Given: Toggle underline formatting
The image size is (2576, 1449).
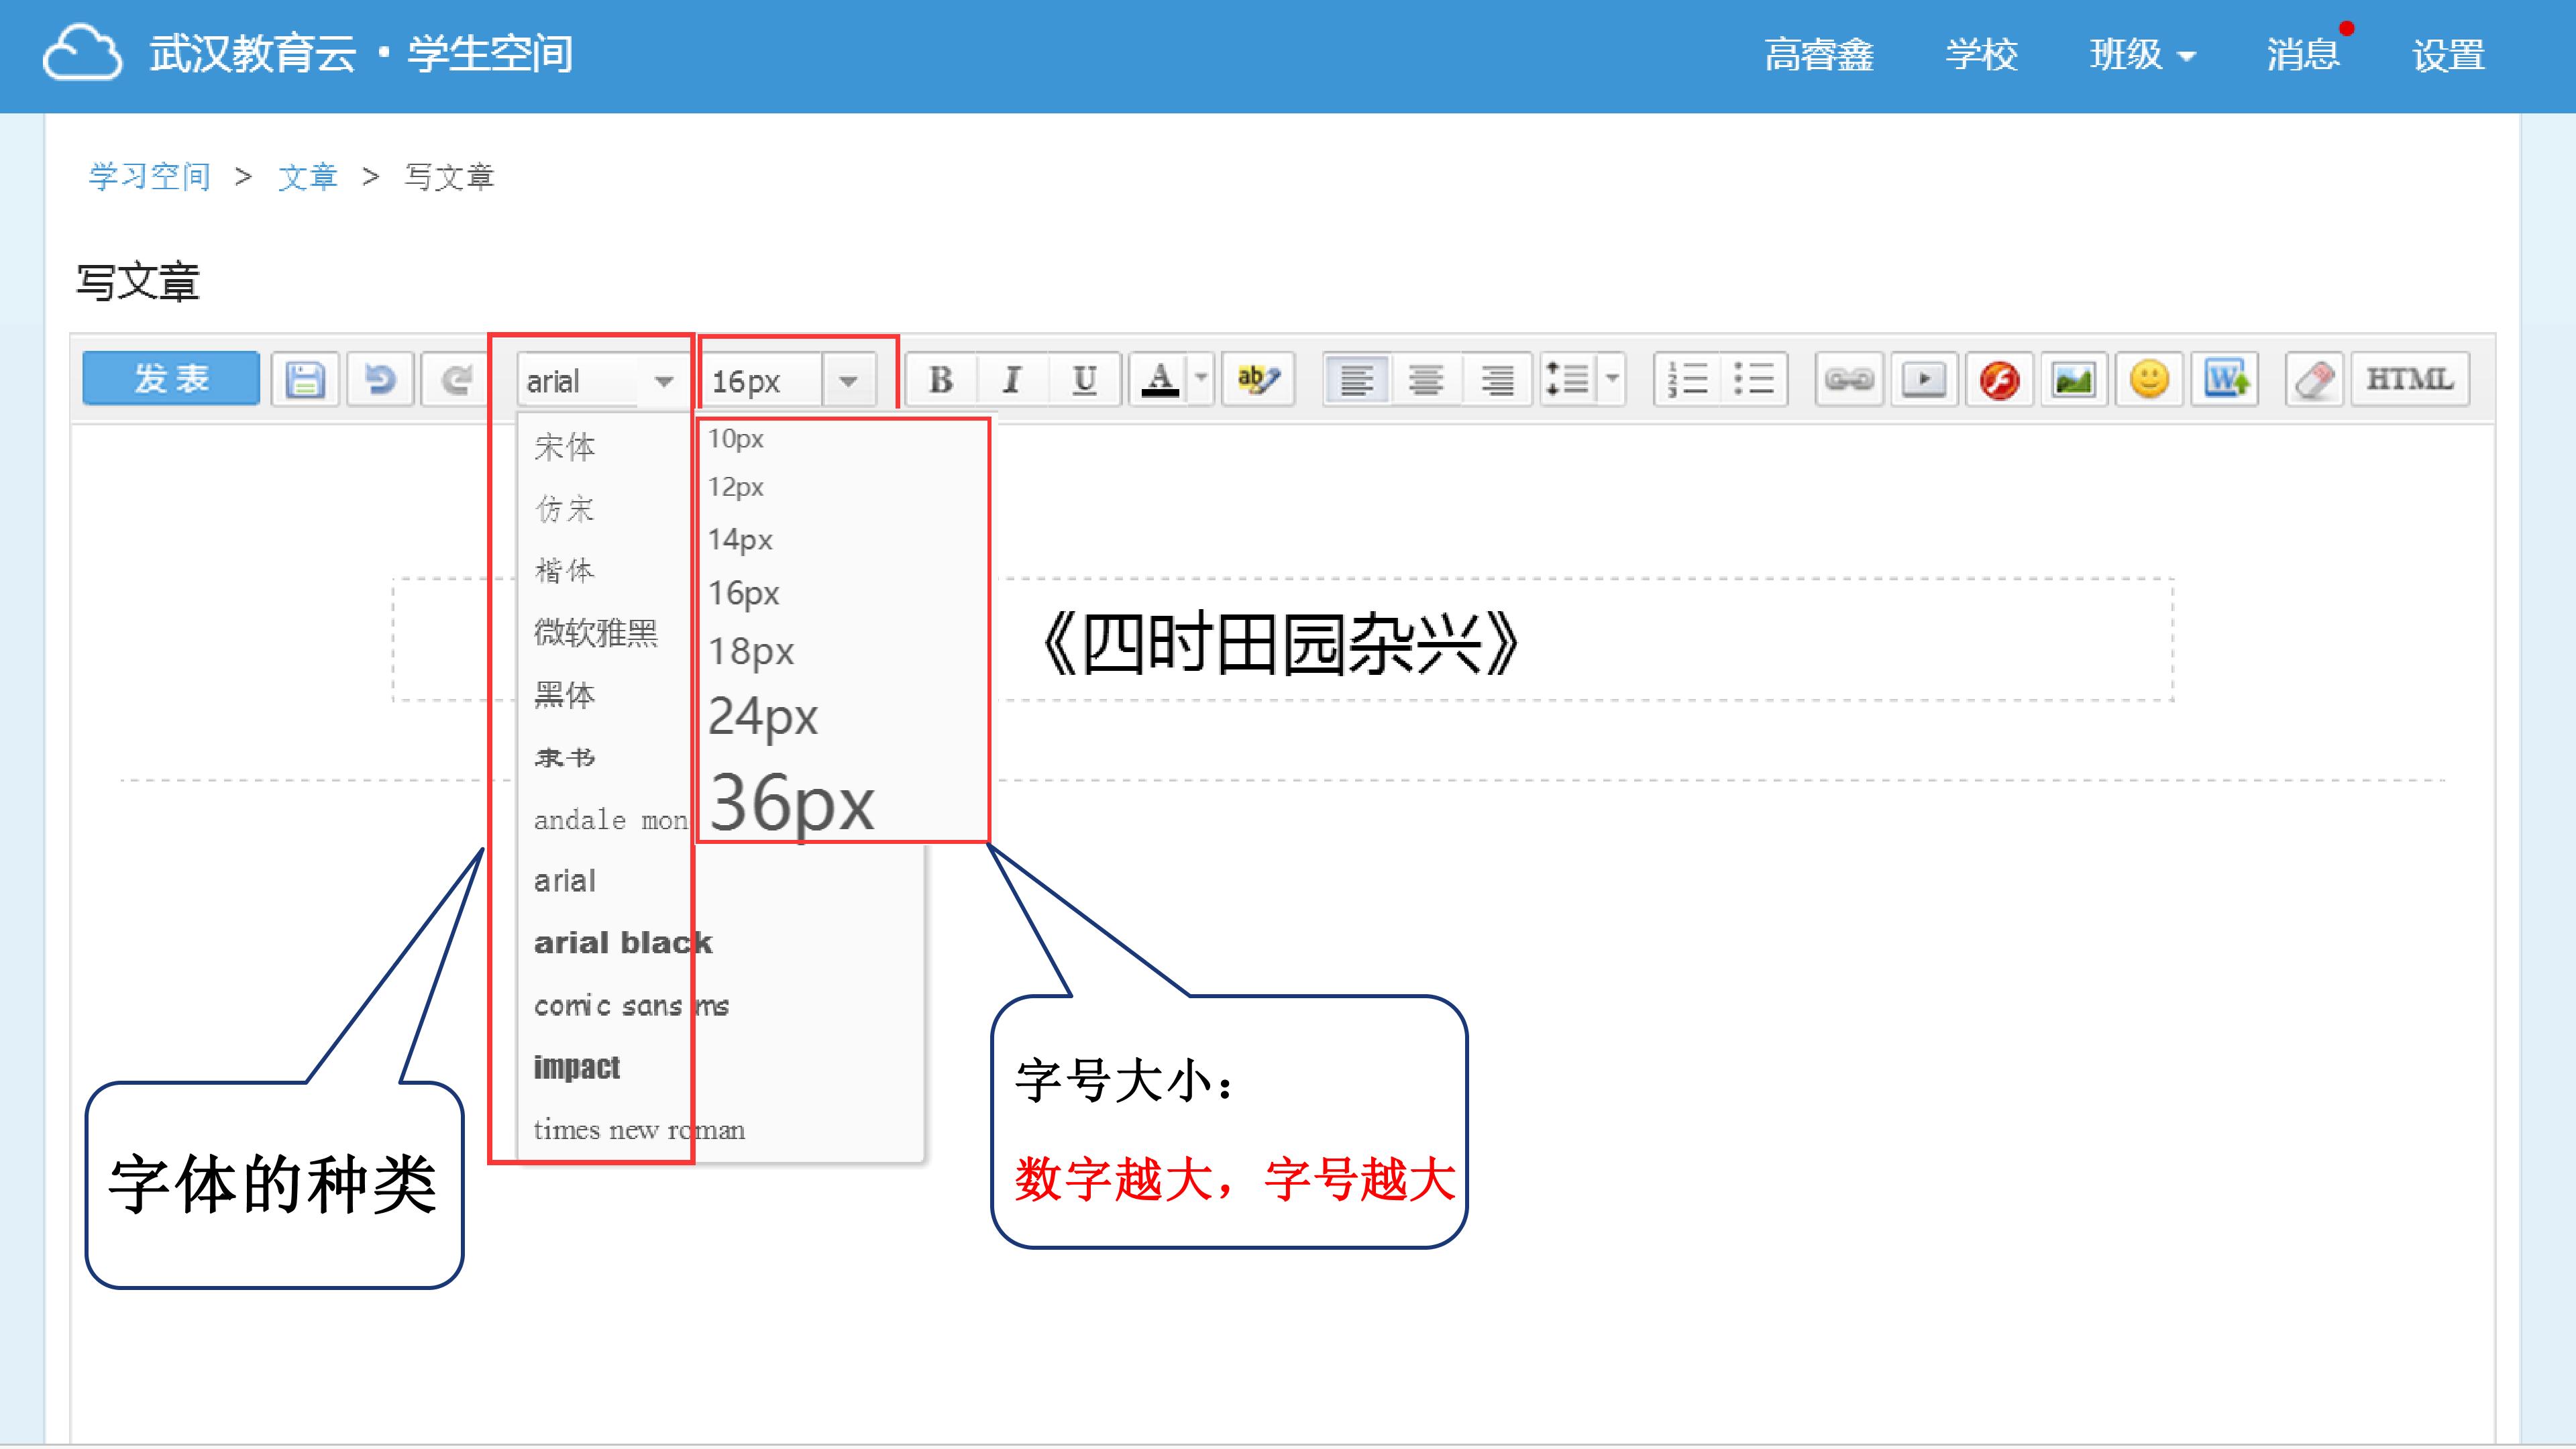Looking at the screenshot, I should (1084, 380).
